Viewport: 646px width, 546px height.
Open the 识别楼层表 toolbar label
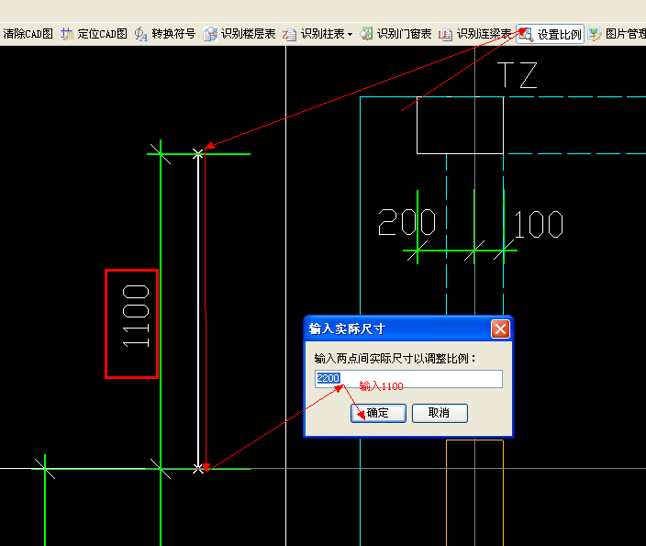point(249,34)
